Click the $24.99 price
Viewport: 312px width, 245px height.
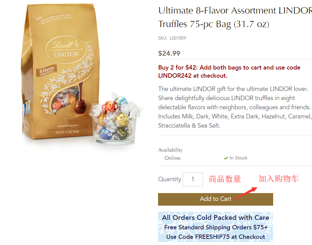(169, 53)
